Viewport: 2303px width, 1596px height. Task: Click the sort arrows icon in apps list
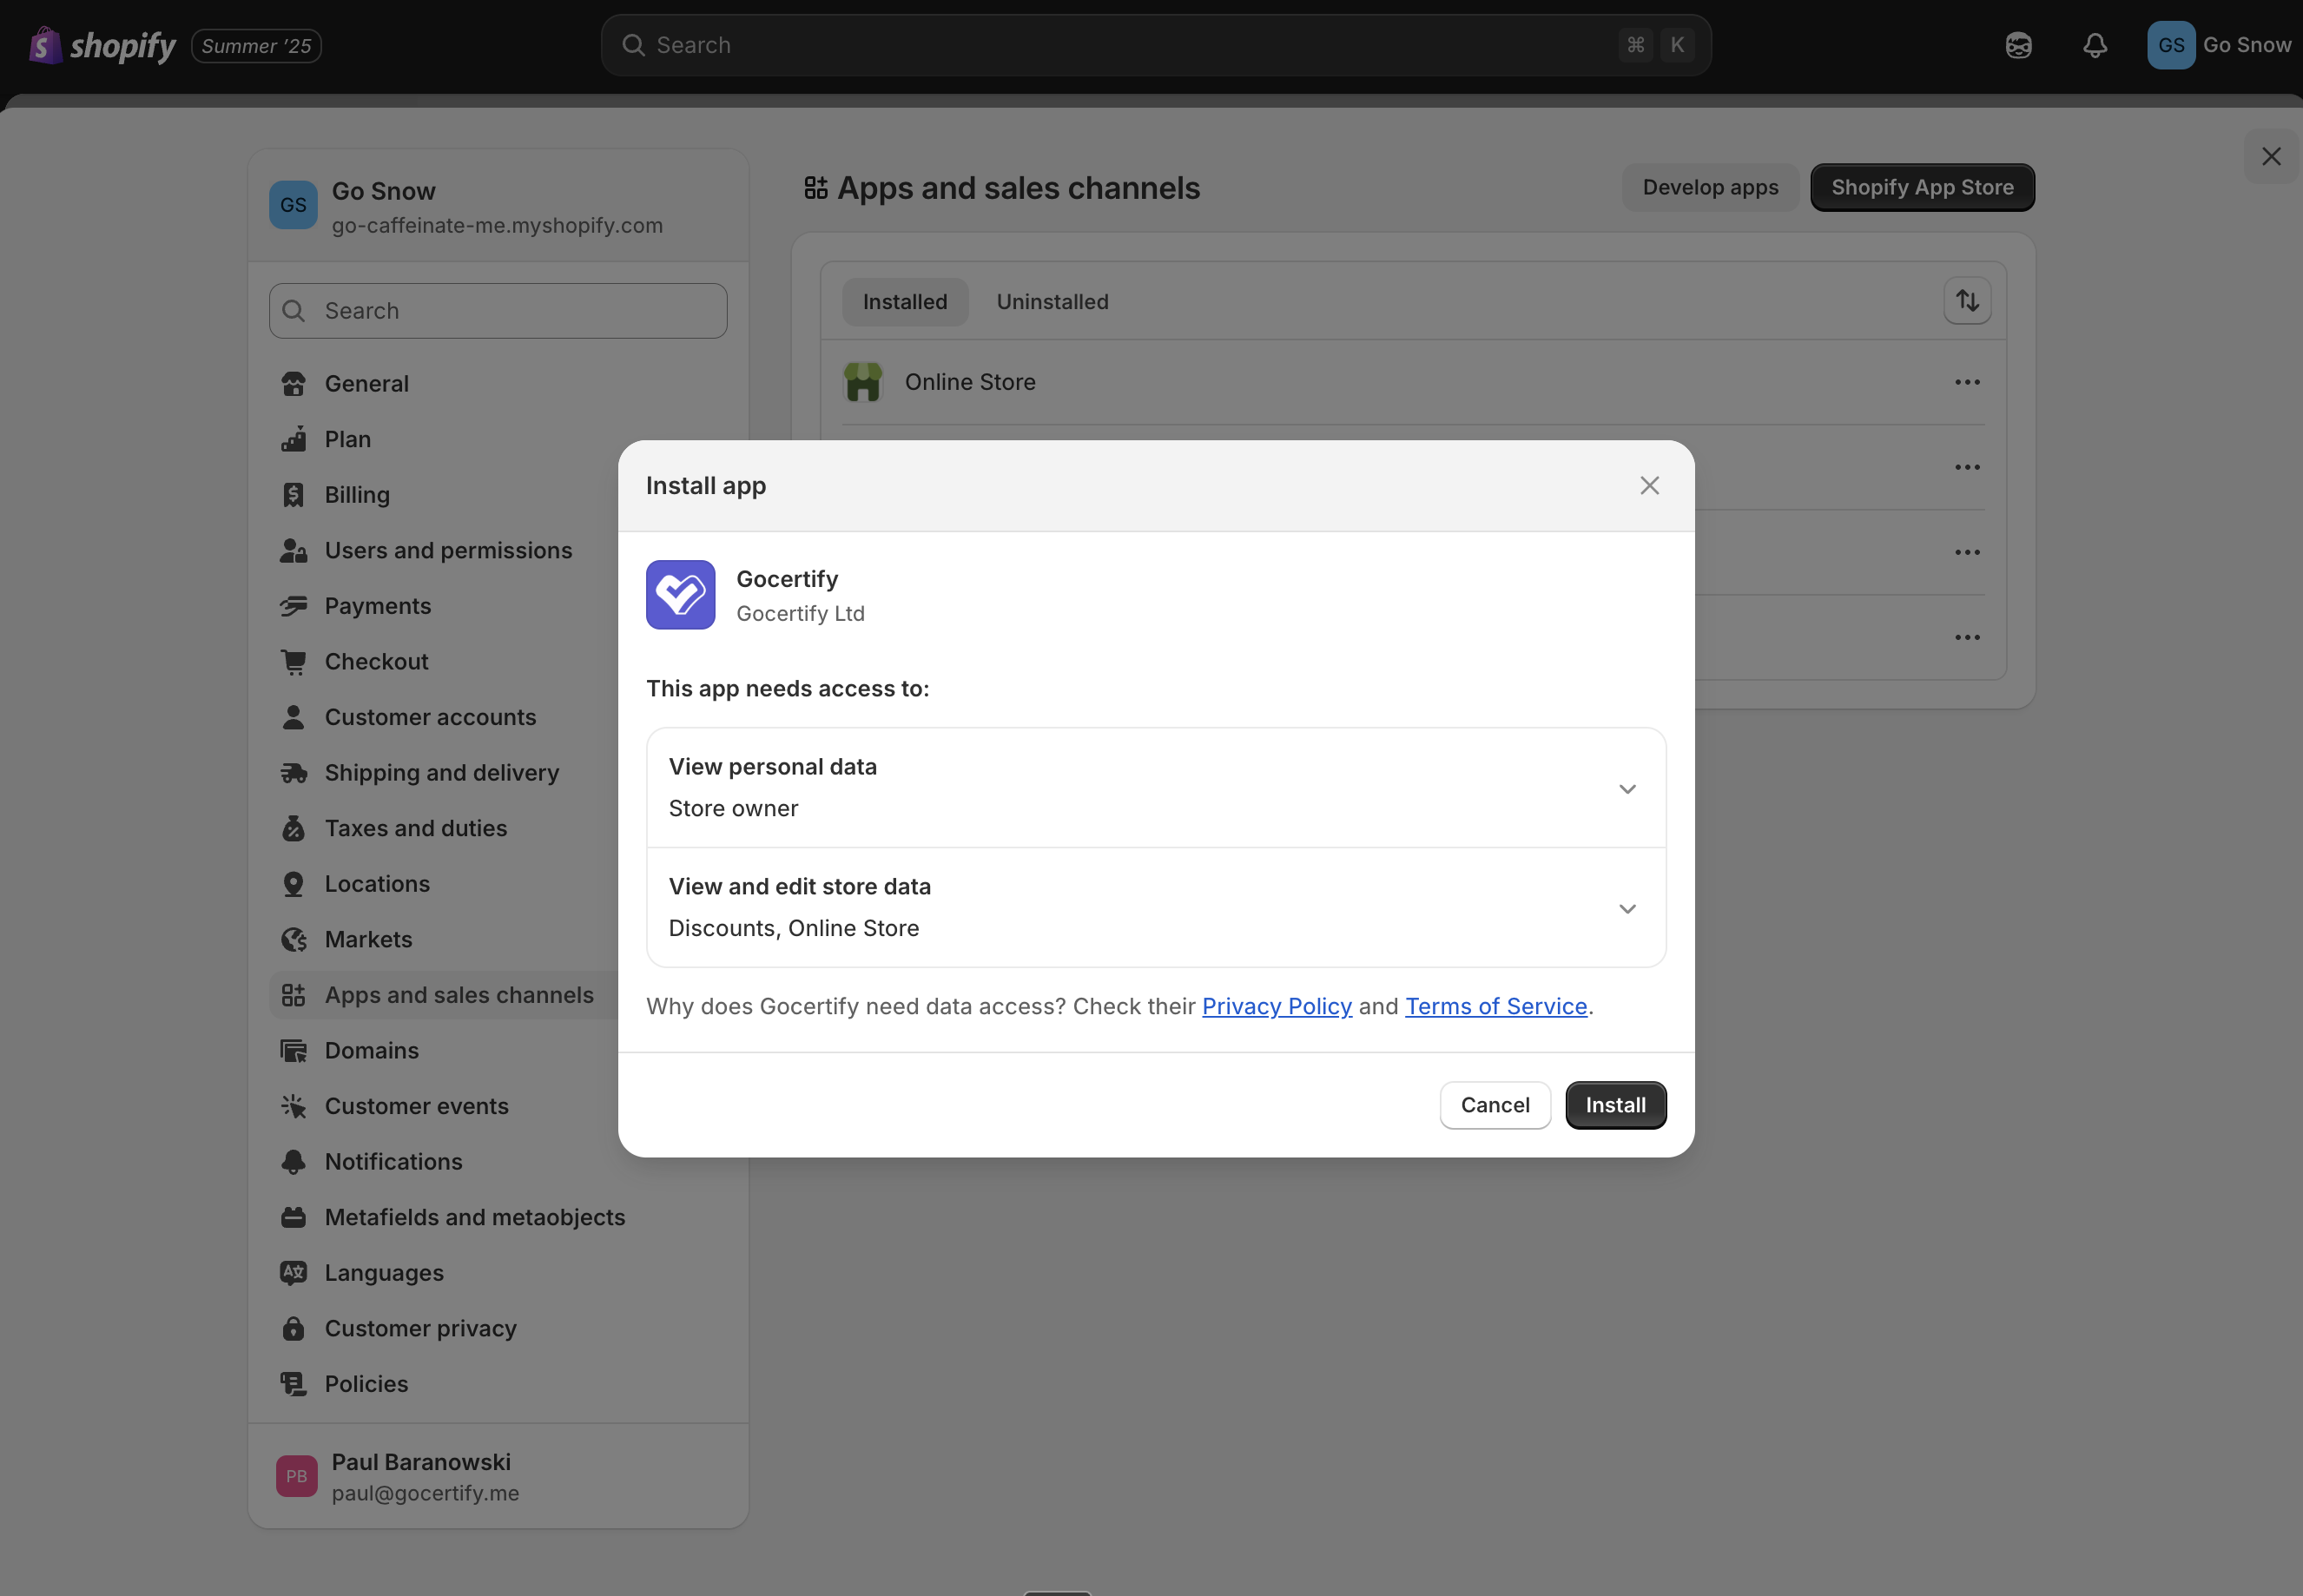1967,301
